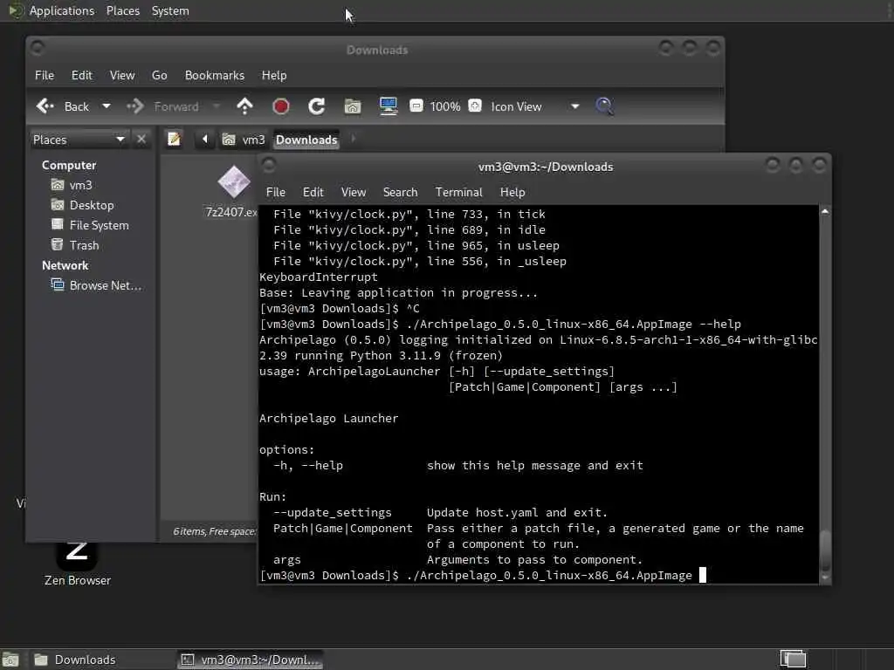Click terminal scrollbar down arrow
Screen dimensions: 894x670
pos(824,578)
